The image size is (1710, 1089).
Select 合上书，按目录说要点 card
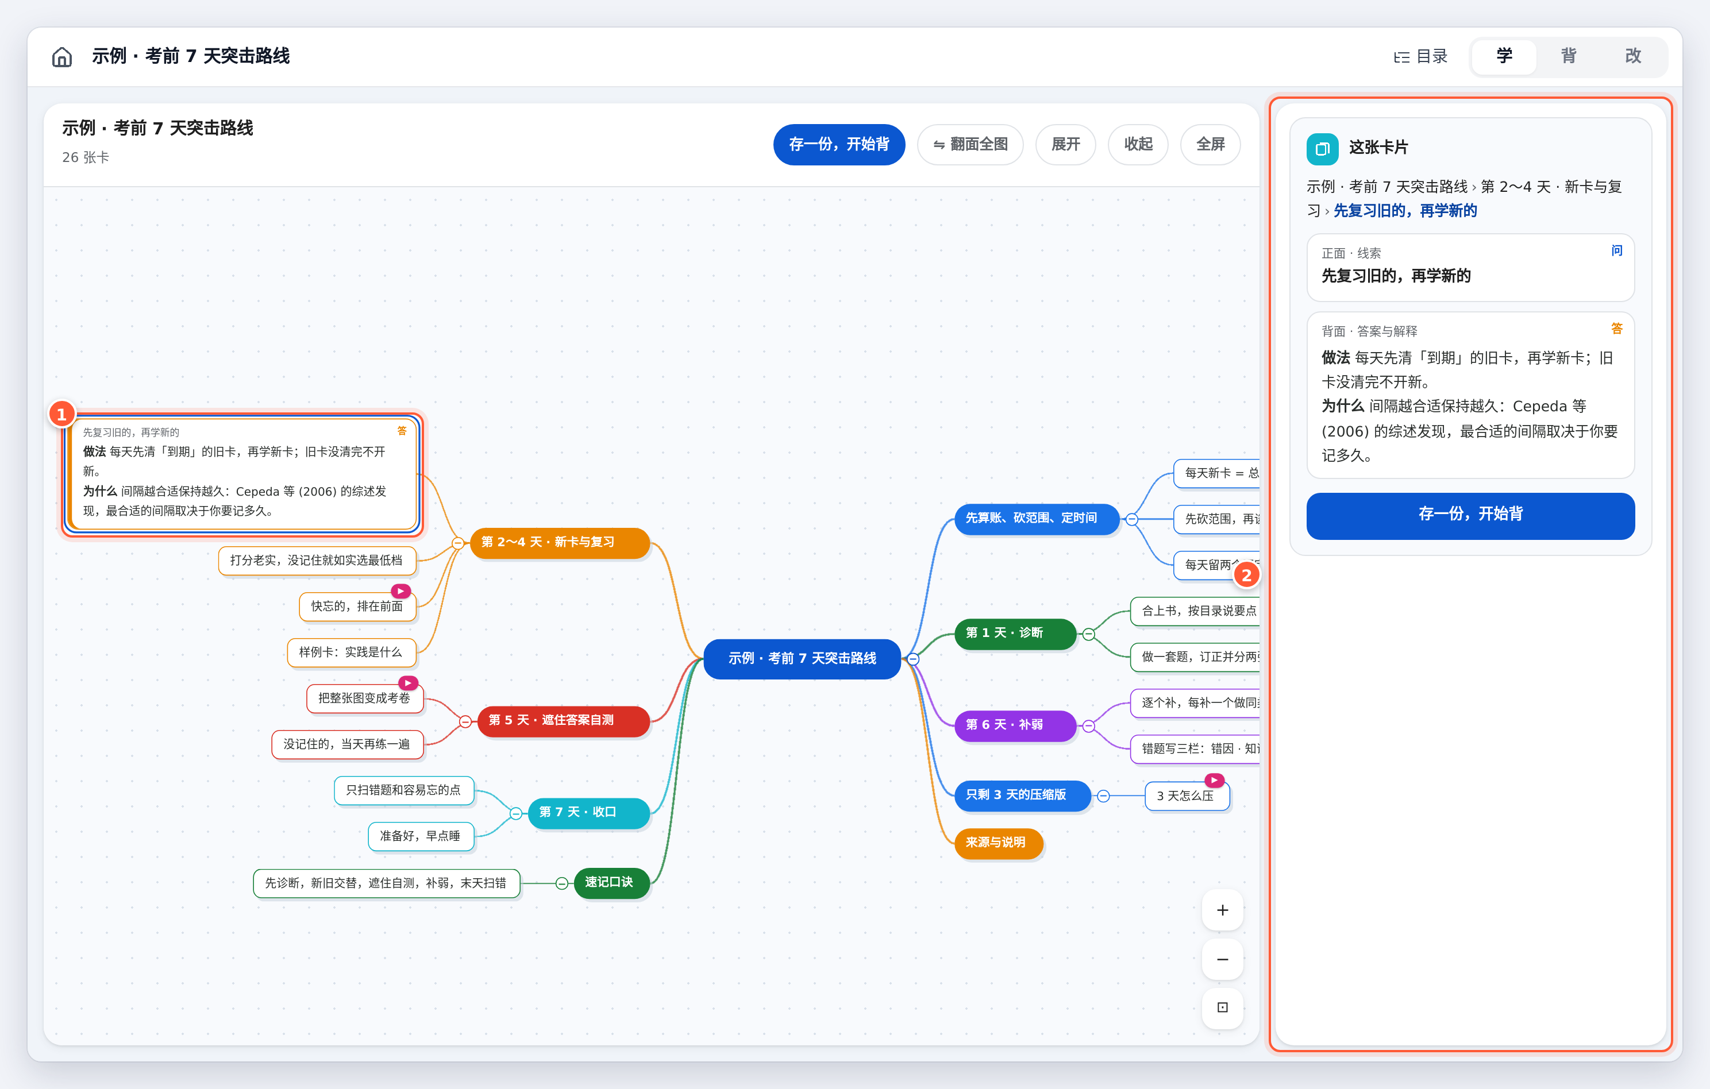click(x=1196, y=611)
